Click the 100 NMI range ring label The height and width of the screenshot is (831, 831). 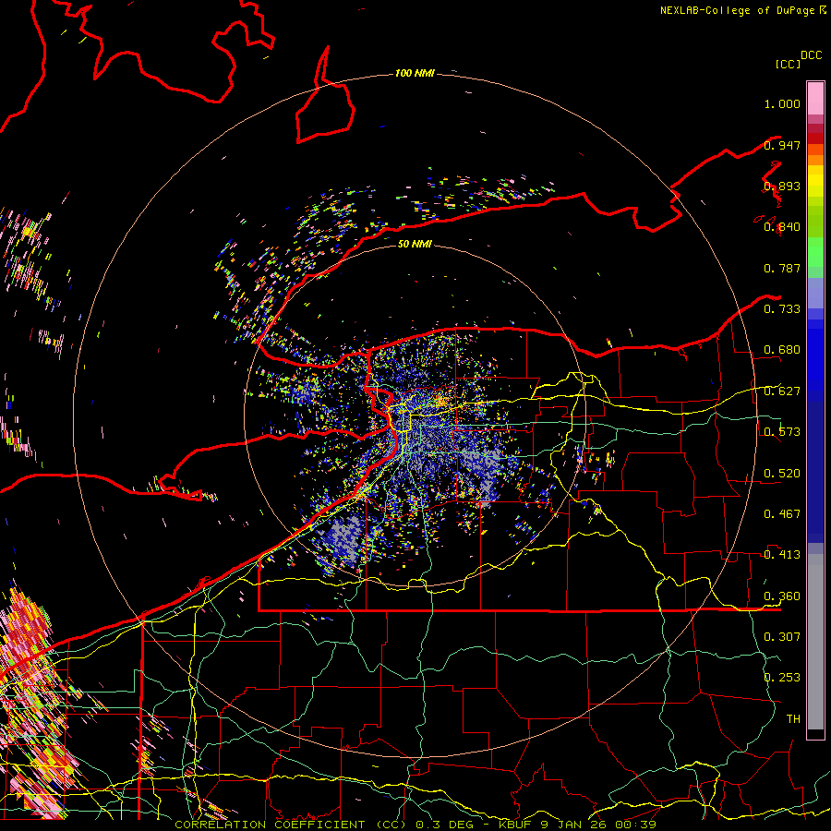click(415, 73)
